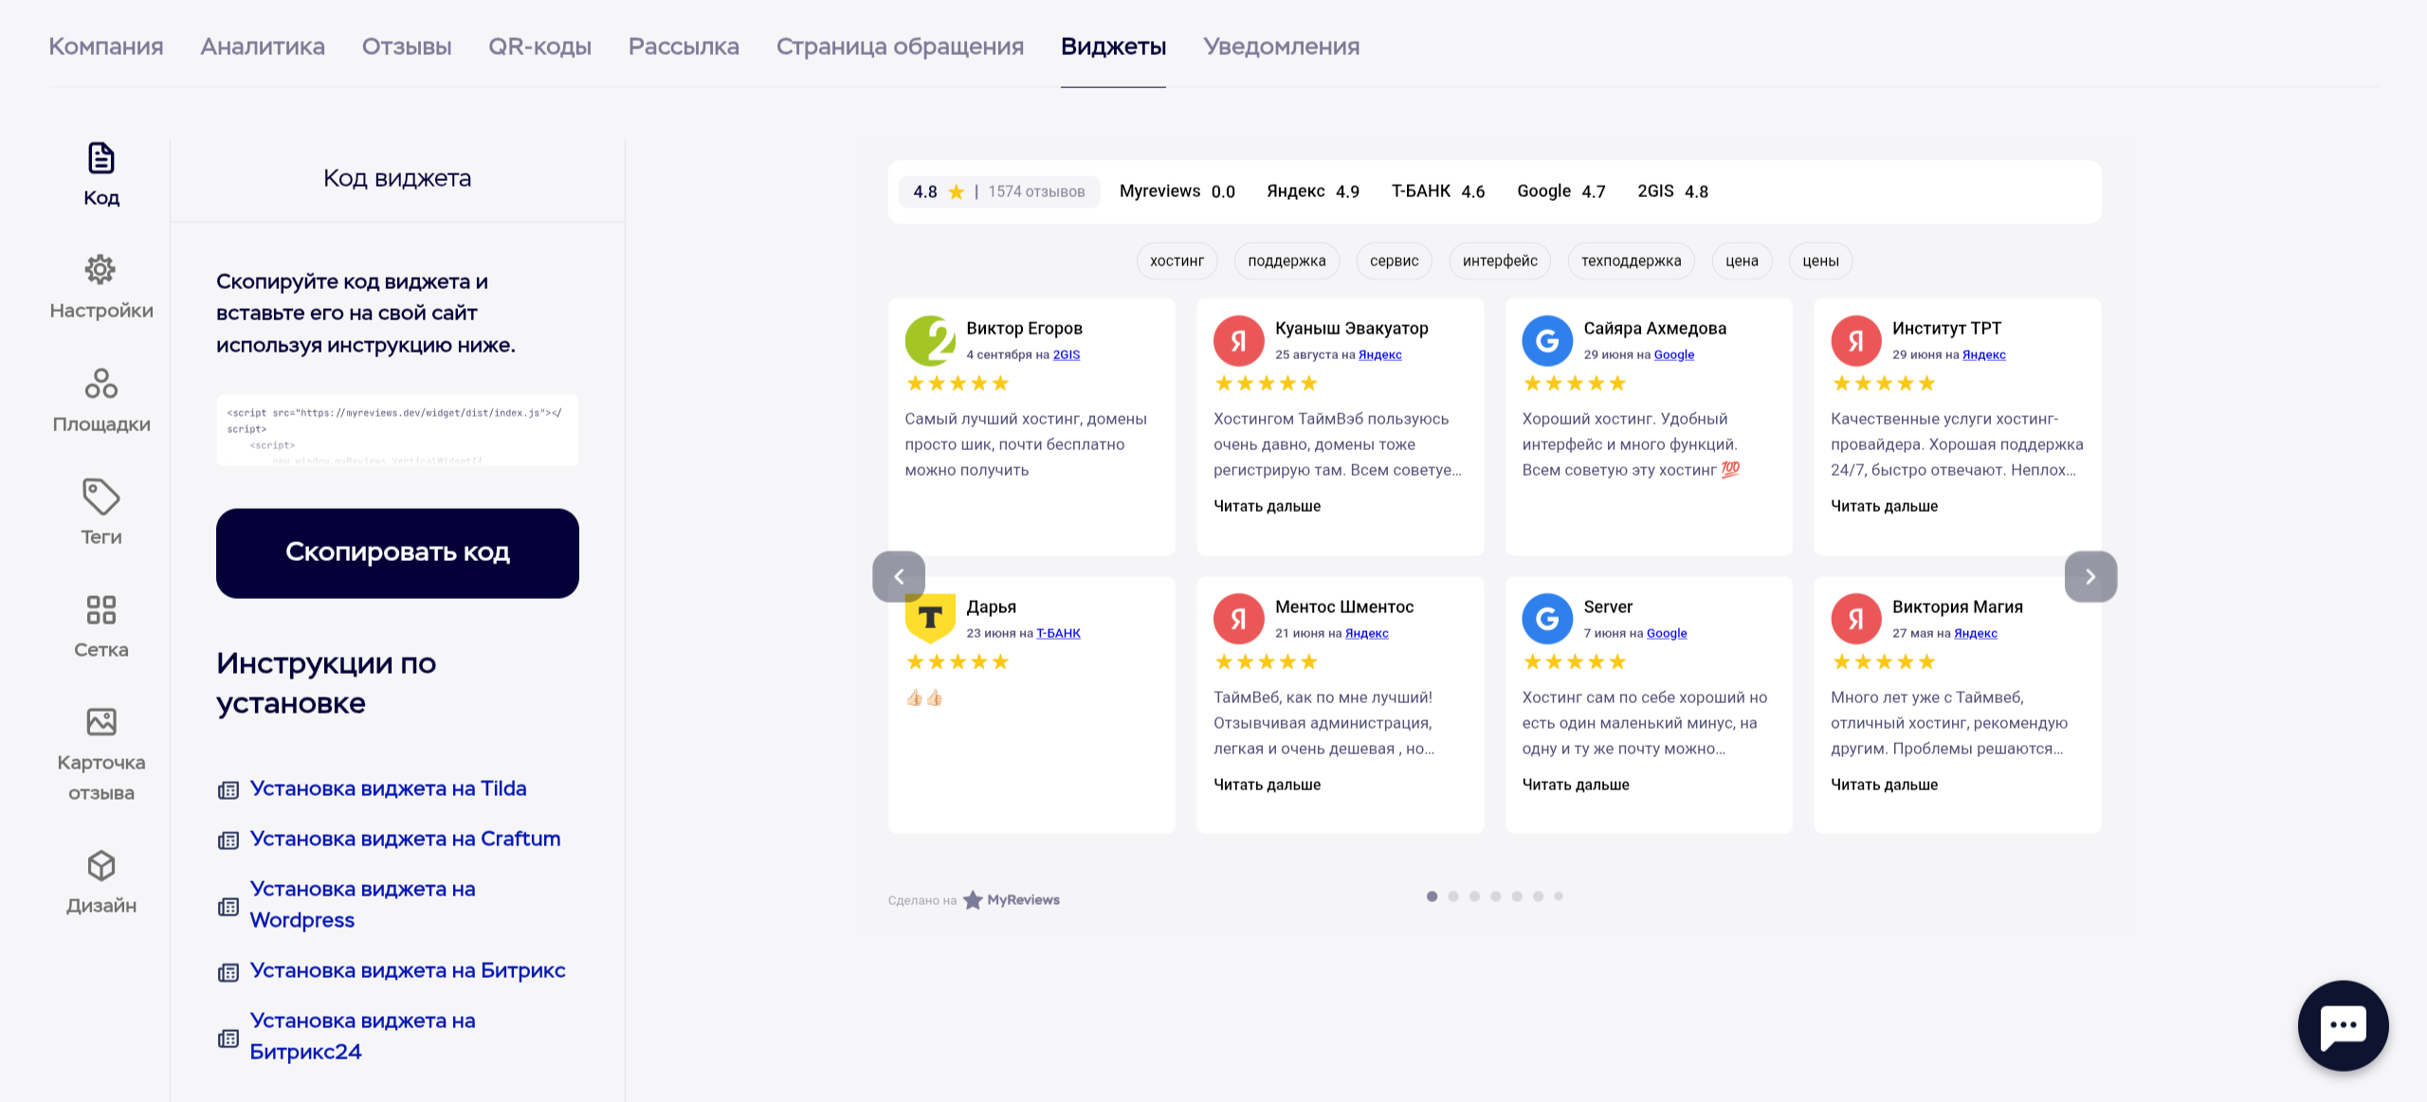Select the third carousel pagination dot

(1474, 894)
